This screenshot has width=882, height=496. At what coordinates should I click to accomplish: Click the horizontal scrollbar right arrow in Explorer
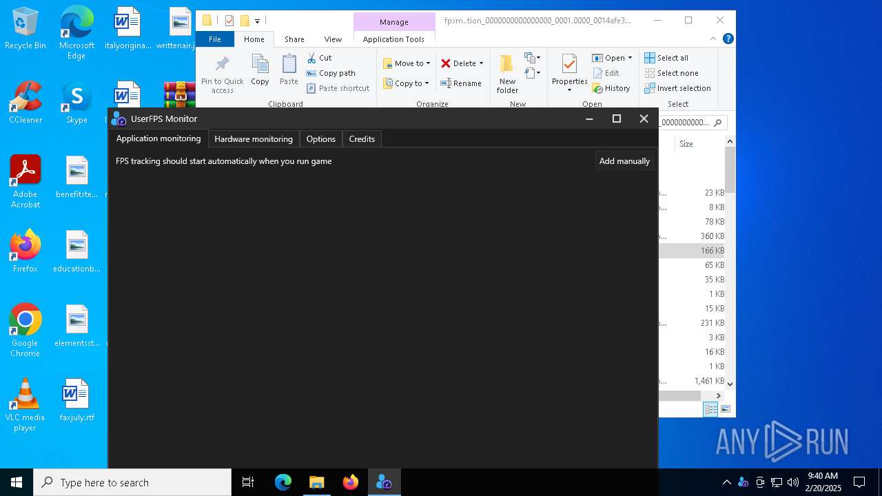[x=718, y=395]
